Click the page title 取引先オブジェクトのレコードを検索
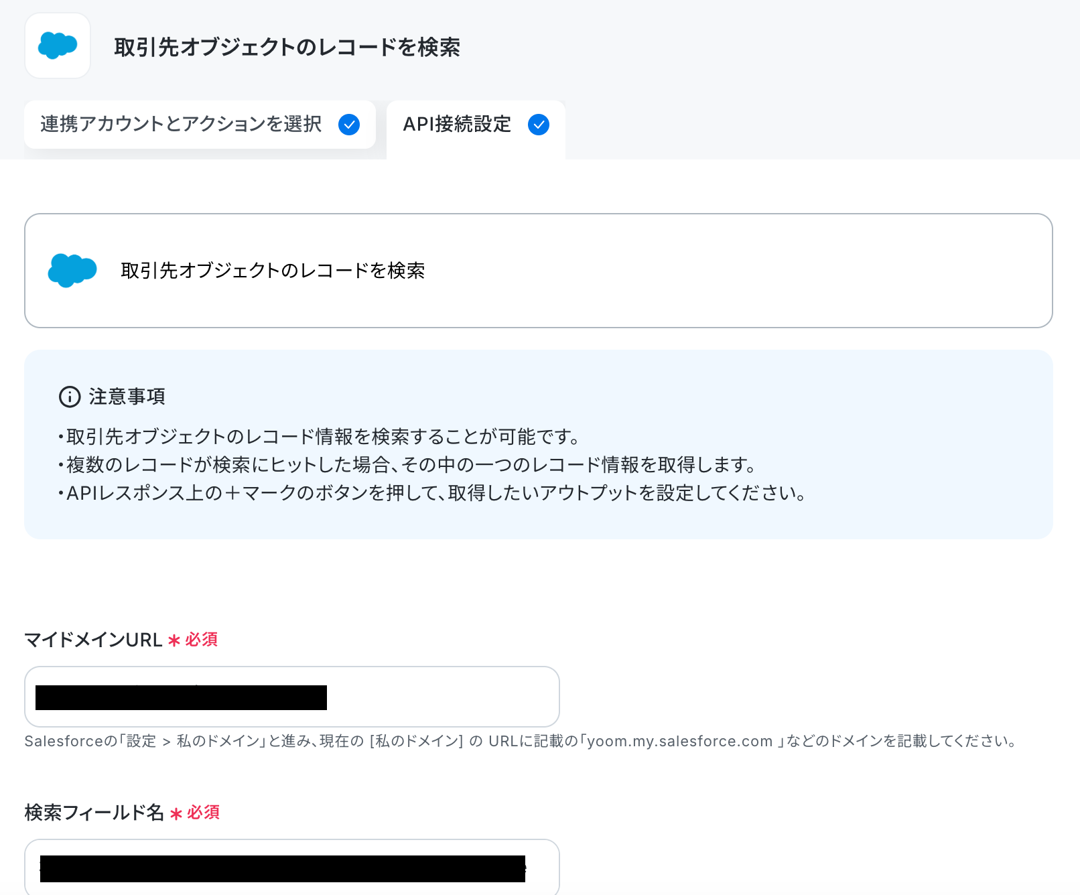Screen dimensions: 1080x895 coord(287,47)
